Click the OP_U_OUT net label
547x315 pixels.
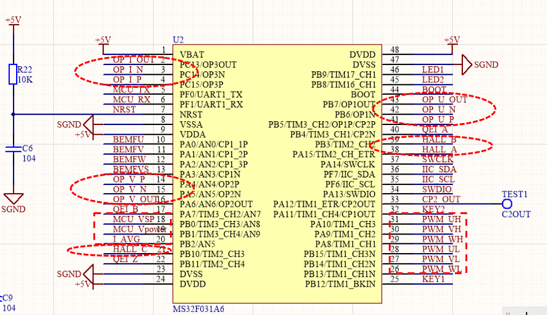pos(444,100)
